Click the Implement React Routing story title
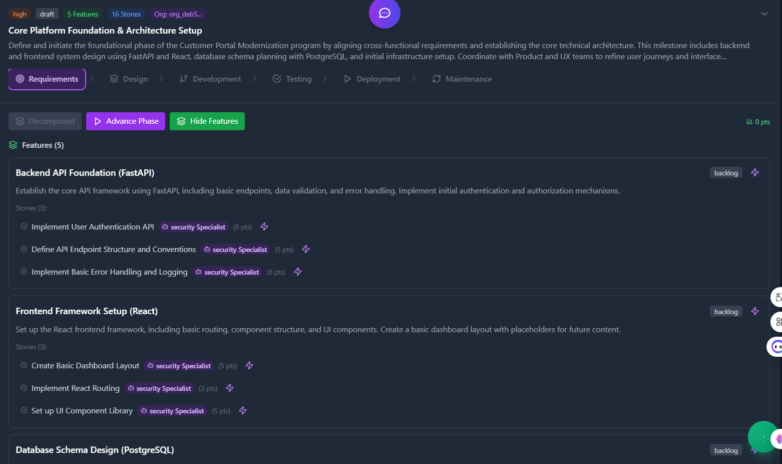782x464 pixels. (x=76, y=388)
